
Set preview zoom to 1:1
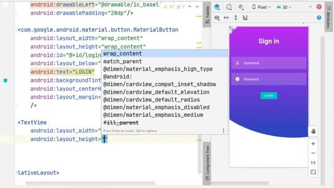tap(313, 163)
